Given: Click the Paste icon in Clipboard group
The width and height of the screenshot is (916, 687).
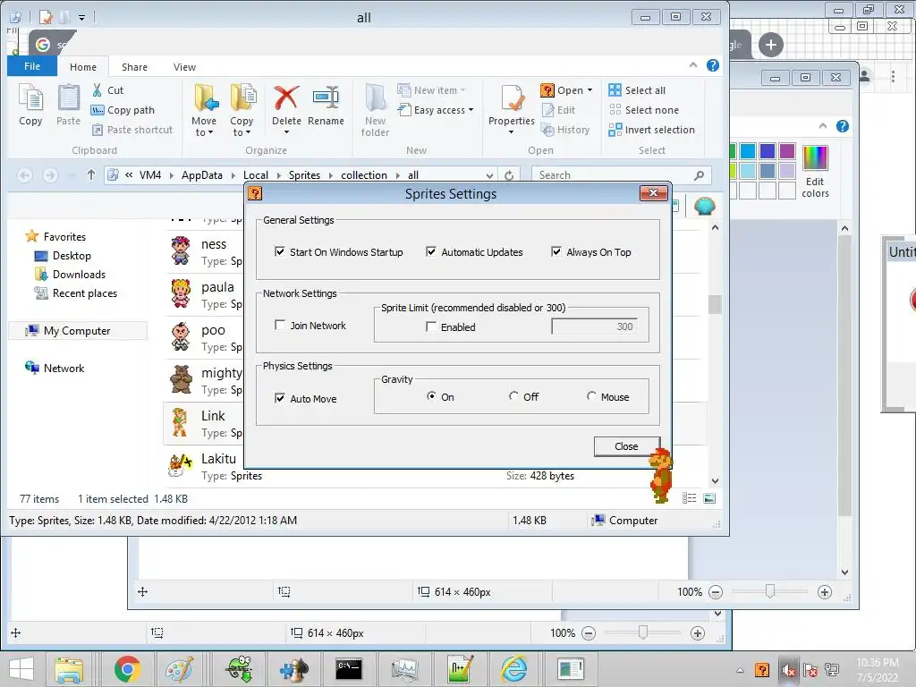Looking at the screenshot, I should click(68, 105).
